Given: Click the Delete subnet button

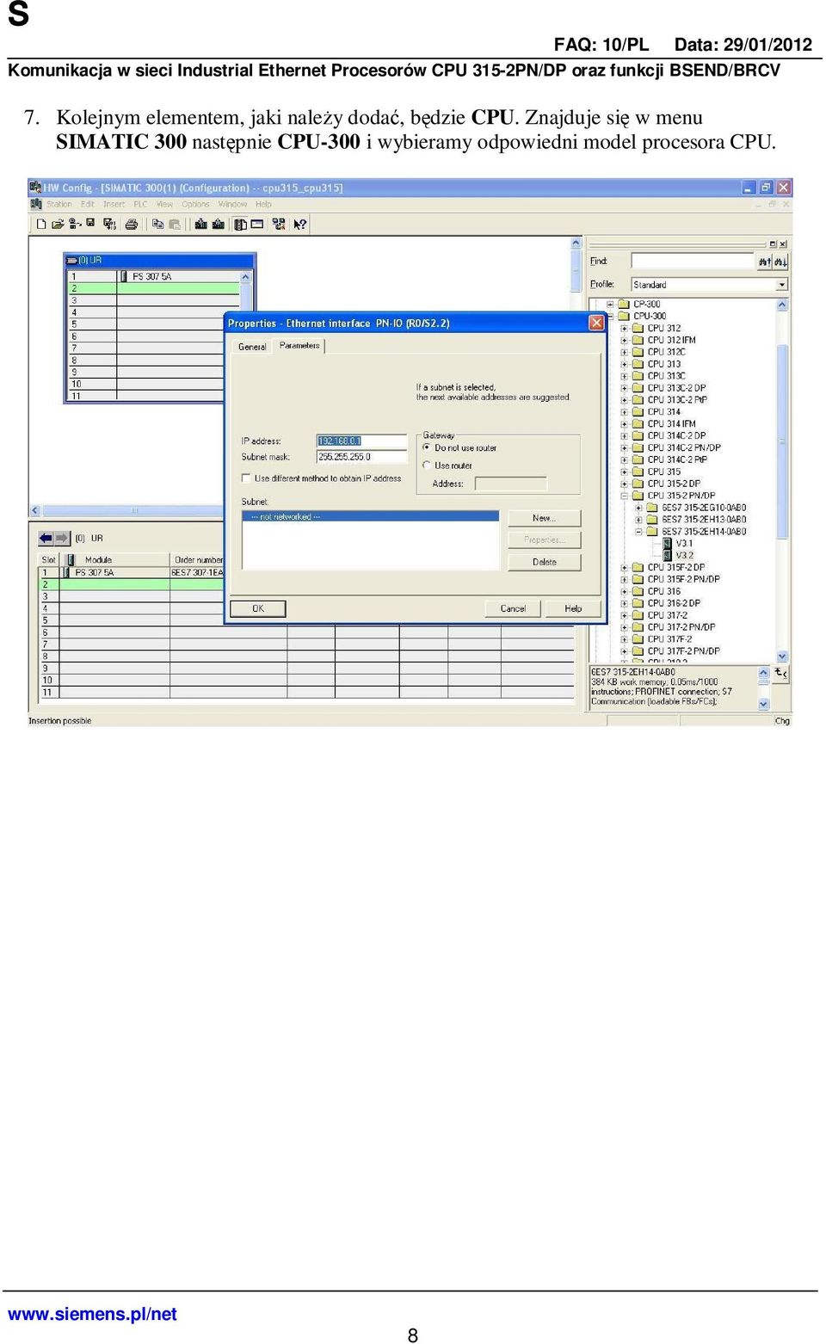Looking at the screenshot, I should click(x=545, y=562).
